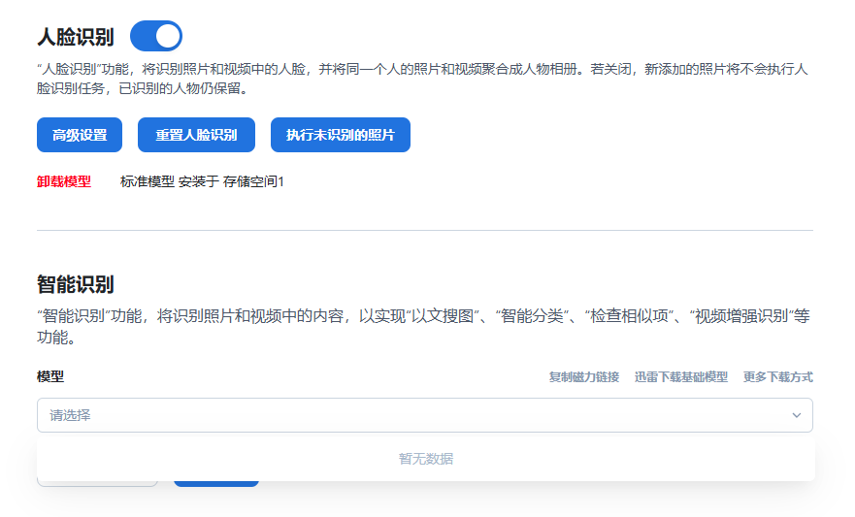This screenshot has height=517, width=855.
Task: Click the 标准模型 安装于 存储空间1 text
Action: pos(202,181)
